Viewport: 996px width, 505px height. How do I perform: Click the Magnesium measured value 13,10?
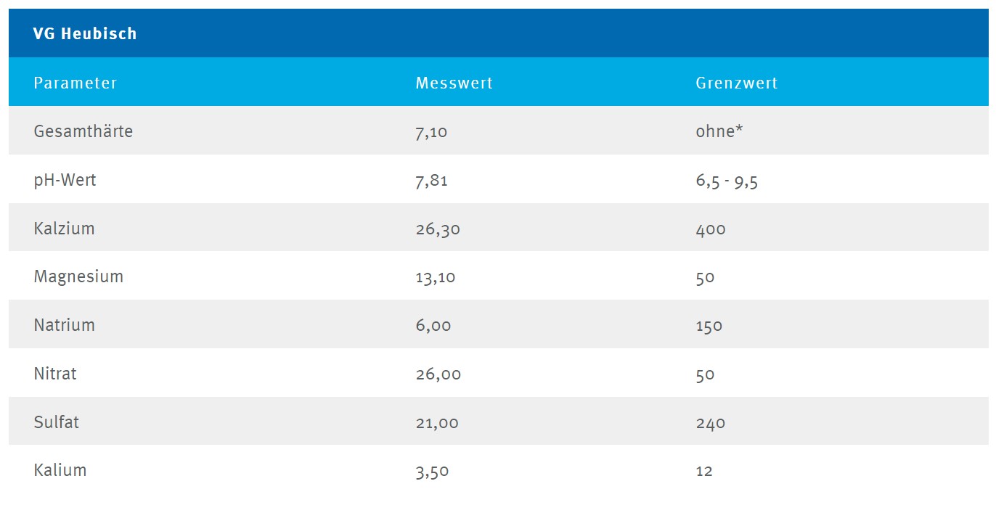[436, 276]
